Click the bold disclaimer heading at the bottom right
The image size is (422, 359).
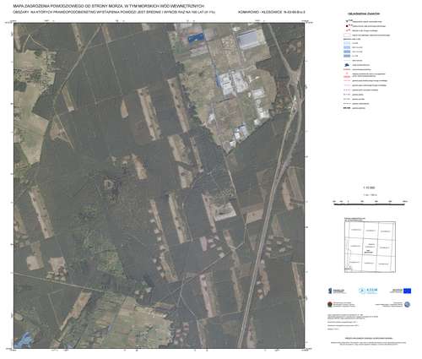[369, 338]
